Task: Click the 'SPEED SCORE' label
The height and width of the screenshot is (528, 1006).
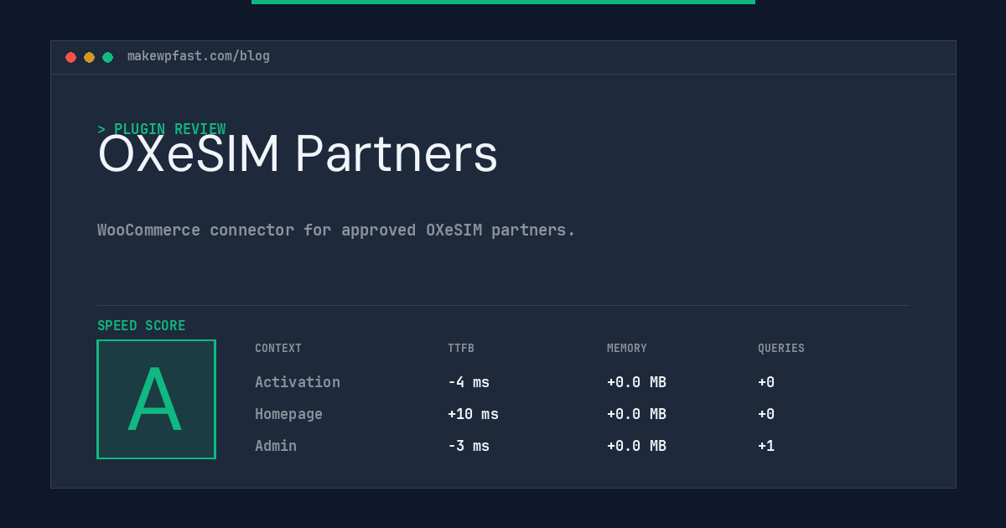Action: (x=142, y=326)
